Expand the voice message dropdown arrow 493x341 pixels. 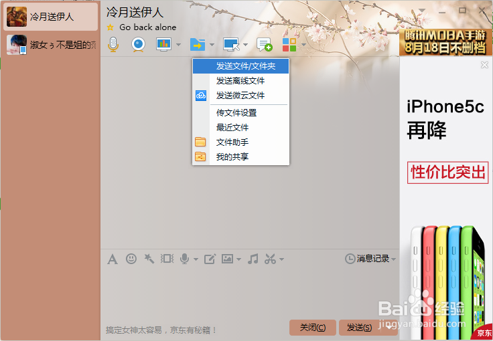pos(196,259)
